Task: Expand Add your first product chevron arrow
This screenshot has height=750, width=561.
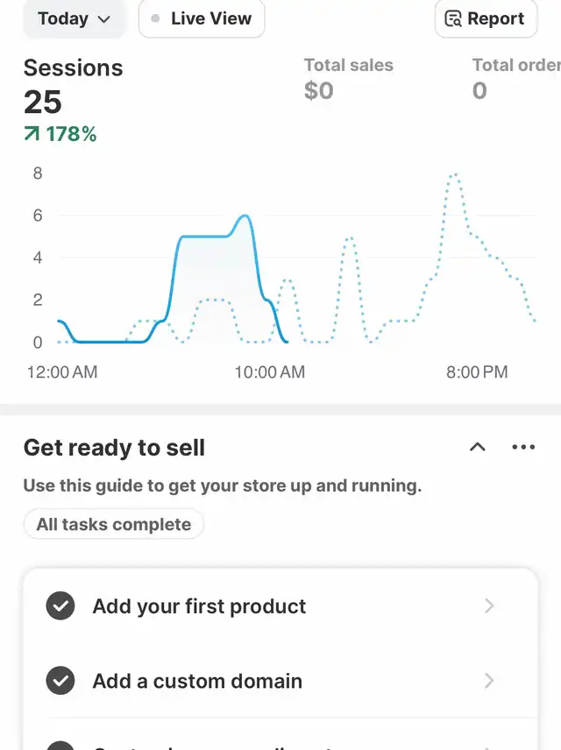Action: [x=489, y=606]
